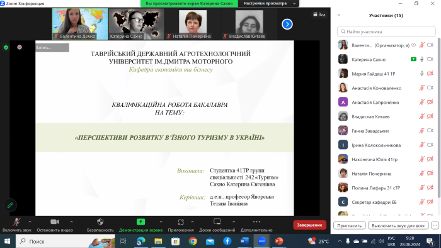Select Владислав Китаев video thumbnail

[x=249, y=24]
